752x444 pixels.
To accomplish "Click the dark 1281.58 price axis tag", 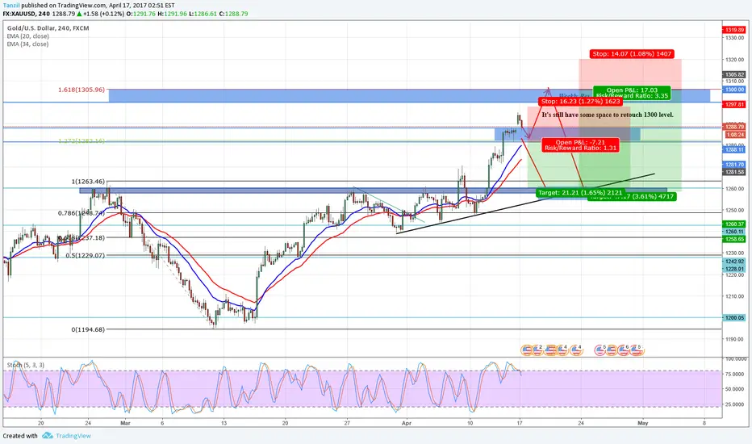I will (x=734, y=172).
